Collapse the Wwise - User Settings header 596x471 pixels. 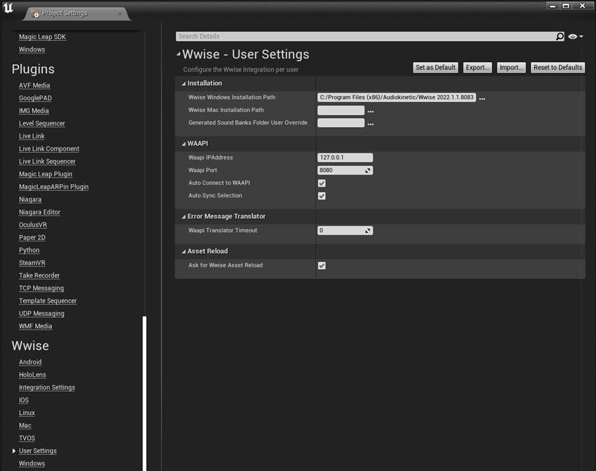pos(178,54)
